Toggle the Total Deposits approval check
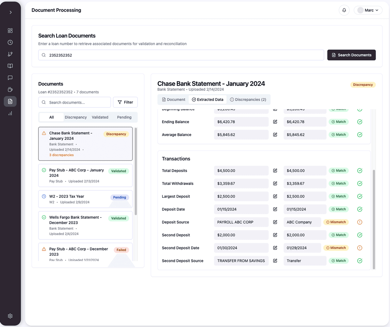 click(x=360, y=171)
